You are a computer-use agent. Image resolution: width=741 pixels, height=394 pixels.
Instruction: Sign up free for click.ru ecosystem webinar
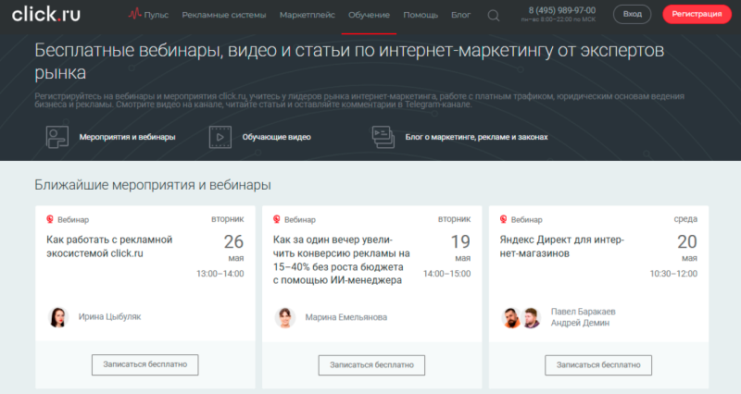[145, 364]
